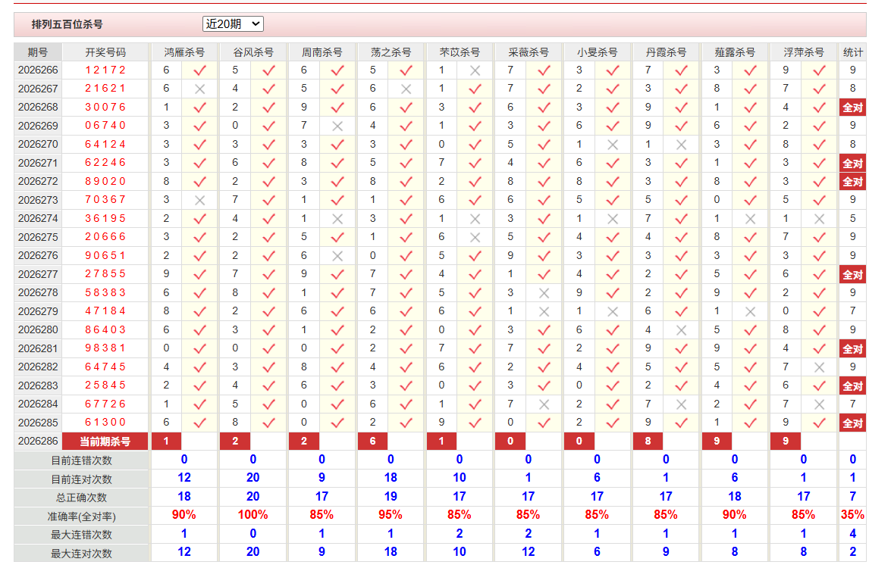Click the X mark for 鸿雁杀号 in row 2026267

click(200, 89)
